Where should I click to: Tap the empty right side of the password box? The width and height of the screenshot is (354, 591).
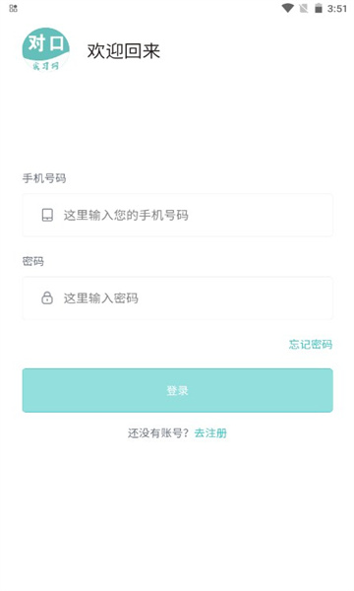pyautogui.click(x=241, y=298)
